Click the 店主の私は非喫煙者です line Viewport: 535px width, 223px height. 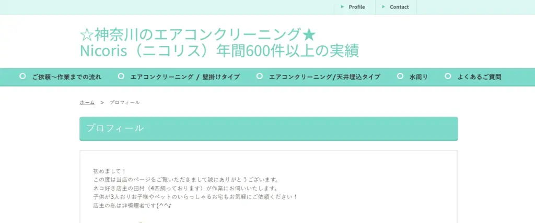pyautogui.click(x=132, y=206)
